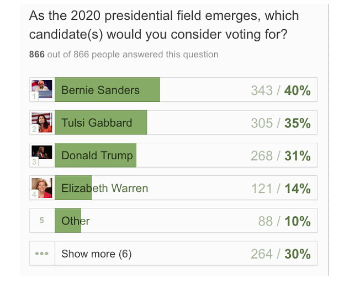Click Tulsi Gabbard candidate photo thumbnail
The height and width of the screenshot is (285, 360).
pos(42,122)
